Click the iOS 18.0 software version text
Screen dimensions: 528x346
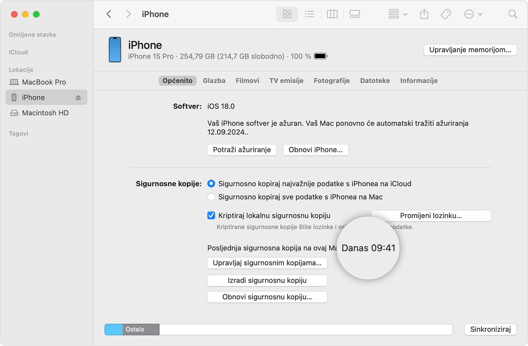[221, 106]
